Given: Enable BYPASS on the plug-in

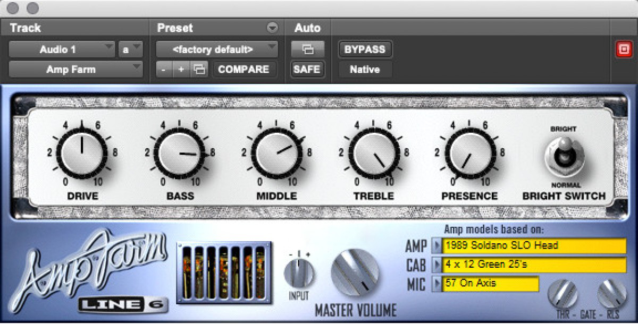Looking at the screenshot, I should click(364, 49).
